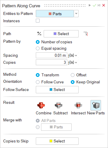Toggle the path add/remove selection icon
This screenshot has height=148, width=108.
(x=39, y=34)
